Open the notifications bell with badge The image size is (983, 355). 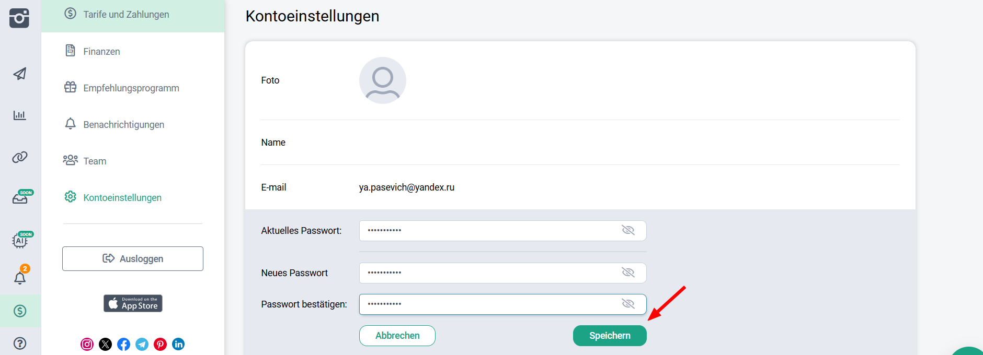20,277
